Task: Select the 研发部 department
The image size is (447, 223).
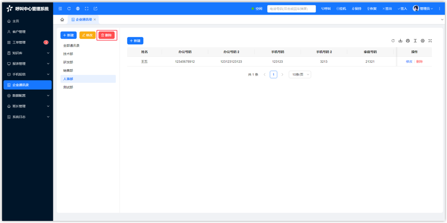Action: (68, 62)
